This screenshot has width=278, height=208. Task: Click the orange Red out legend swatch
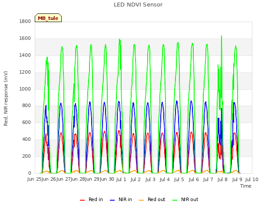(x=141, y=200)
